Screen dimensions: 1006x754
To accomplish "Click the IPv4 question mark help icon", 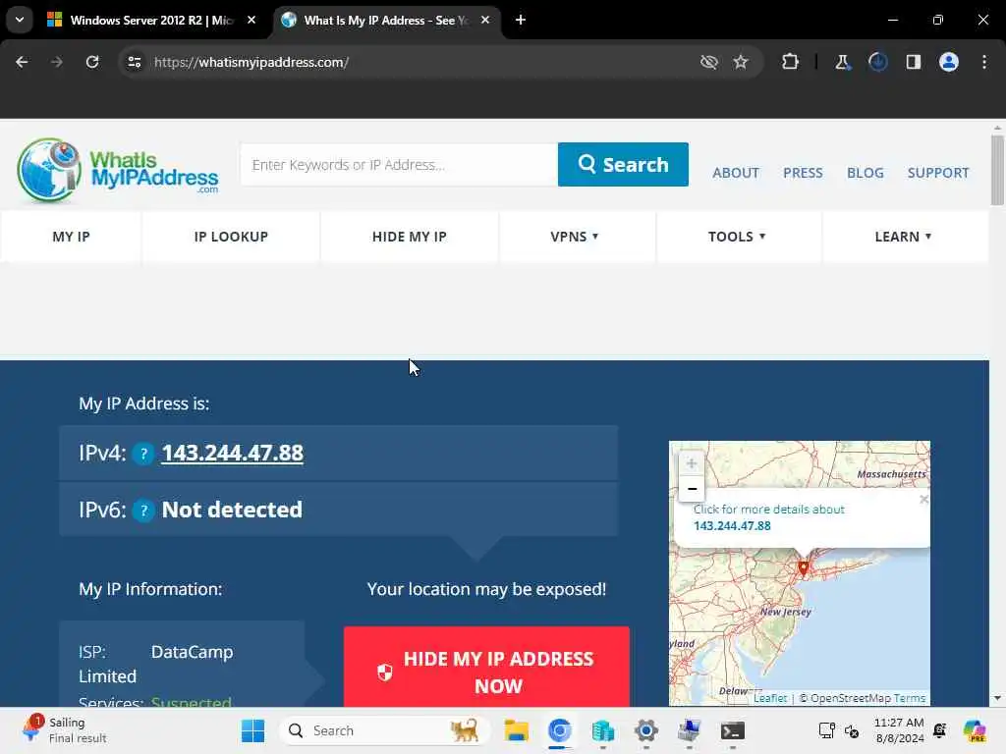I will click(x=143, y=454).
